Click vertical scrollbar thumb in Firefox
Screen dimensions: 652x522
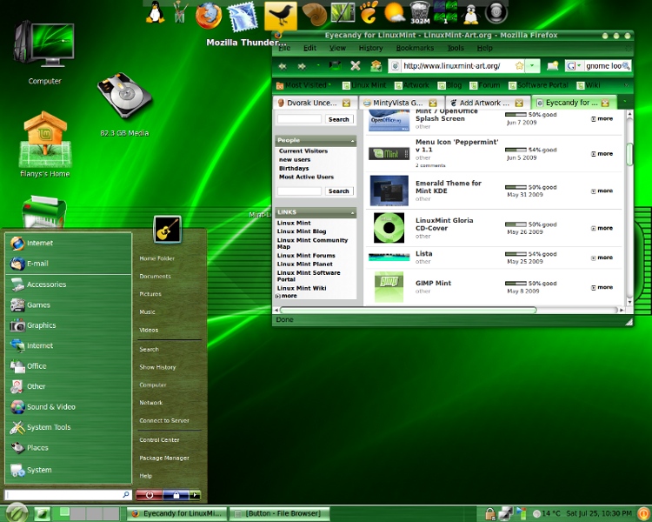pyautogui.click(x=629, y=154)
